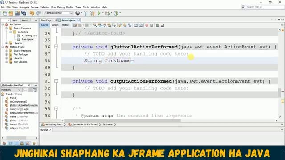Click the Last Edit icon in editor toolbar
285x160 pixels.
[75, 25]
